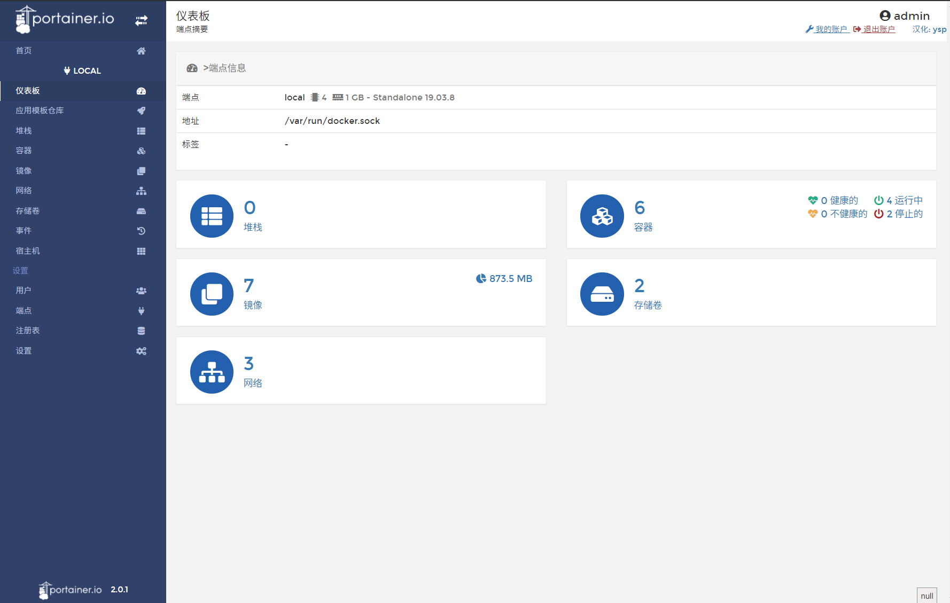
Task: Click the sitemap icon for 网络 in sidebar
Action: point(141,191)
